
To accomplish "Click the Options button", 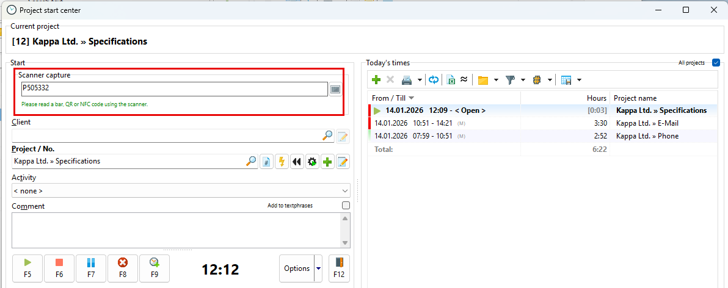I will [297, 268].
